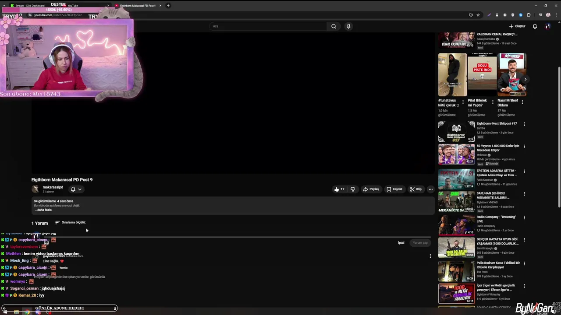
Task: Click İptal to cancel comment
Action: click(x=401, y=243)
